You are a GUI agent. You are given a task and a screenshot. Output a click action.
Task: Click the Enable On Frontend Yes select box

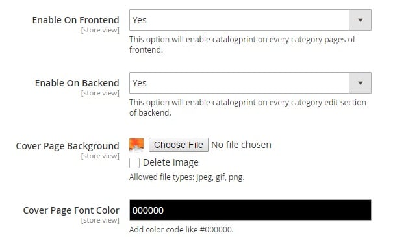pos(250,20)
